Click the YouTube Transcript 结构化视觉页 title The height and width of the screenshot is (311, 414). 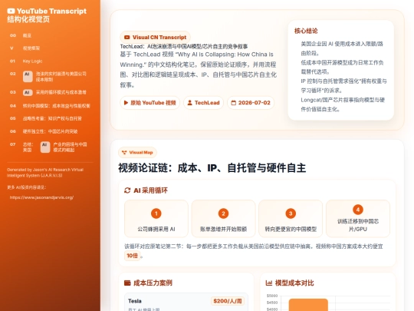click(x=47, y=15)
